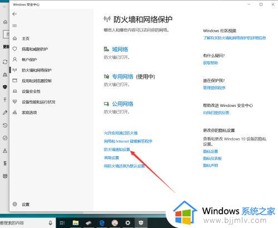Open the hamburger navigation menu
This screenshot has width=278, height=228.
pyautogui.click(x=14, y=26)
